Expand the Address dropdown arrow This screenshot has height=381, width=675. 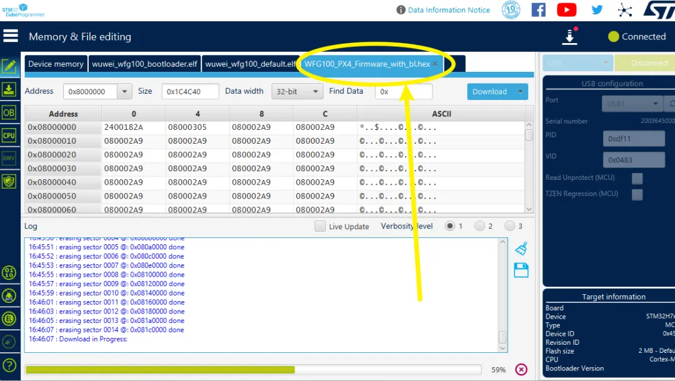coord(124,92)
